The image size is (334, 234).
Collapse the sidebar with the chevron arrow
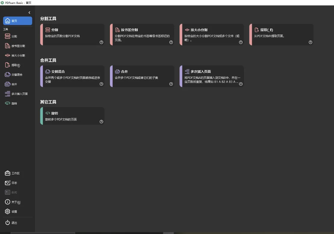(x=29, y=13)
